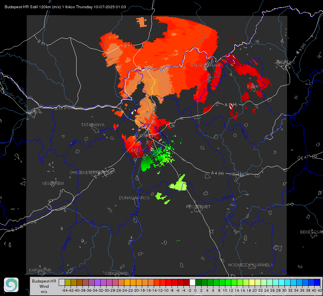Select the yellow 18 m/s legend swatch

252,282
